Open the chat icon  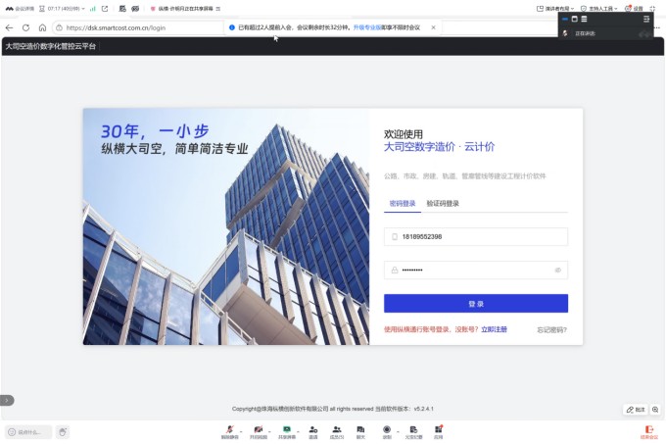click(x=360, y=429)
